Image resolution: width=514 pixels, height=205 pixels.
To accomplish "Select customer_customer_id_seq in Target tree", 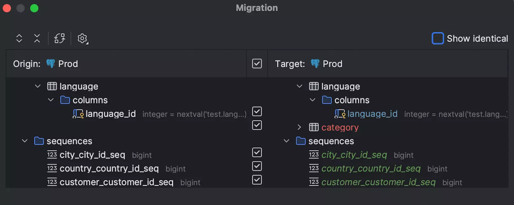I will (378, 182).
